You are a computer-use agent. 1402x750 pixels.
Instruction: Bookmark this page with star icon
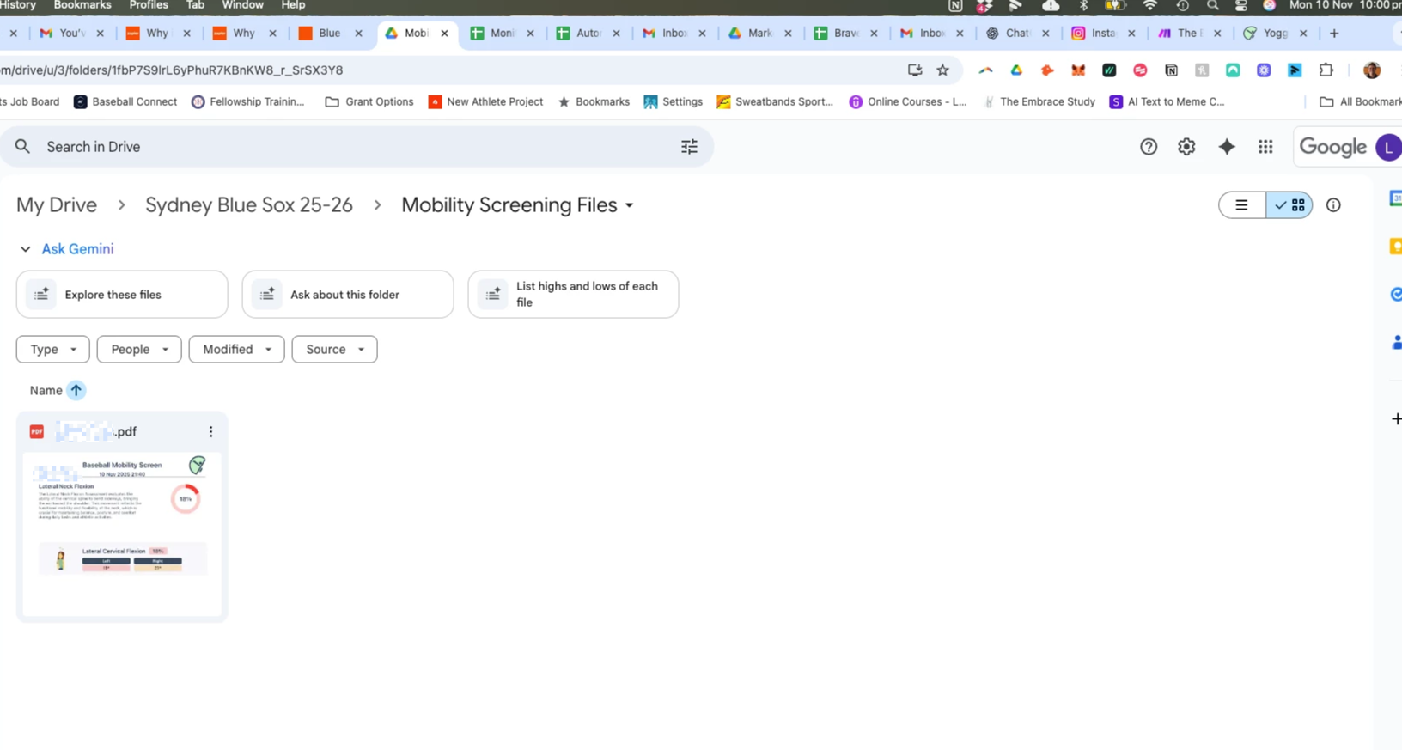pos(942,70)
